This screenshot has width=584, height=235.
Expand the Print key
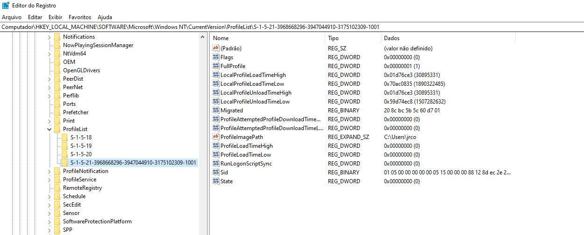pos(50,121)
